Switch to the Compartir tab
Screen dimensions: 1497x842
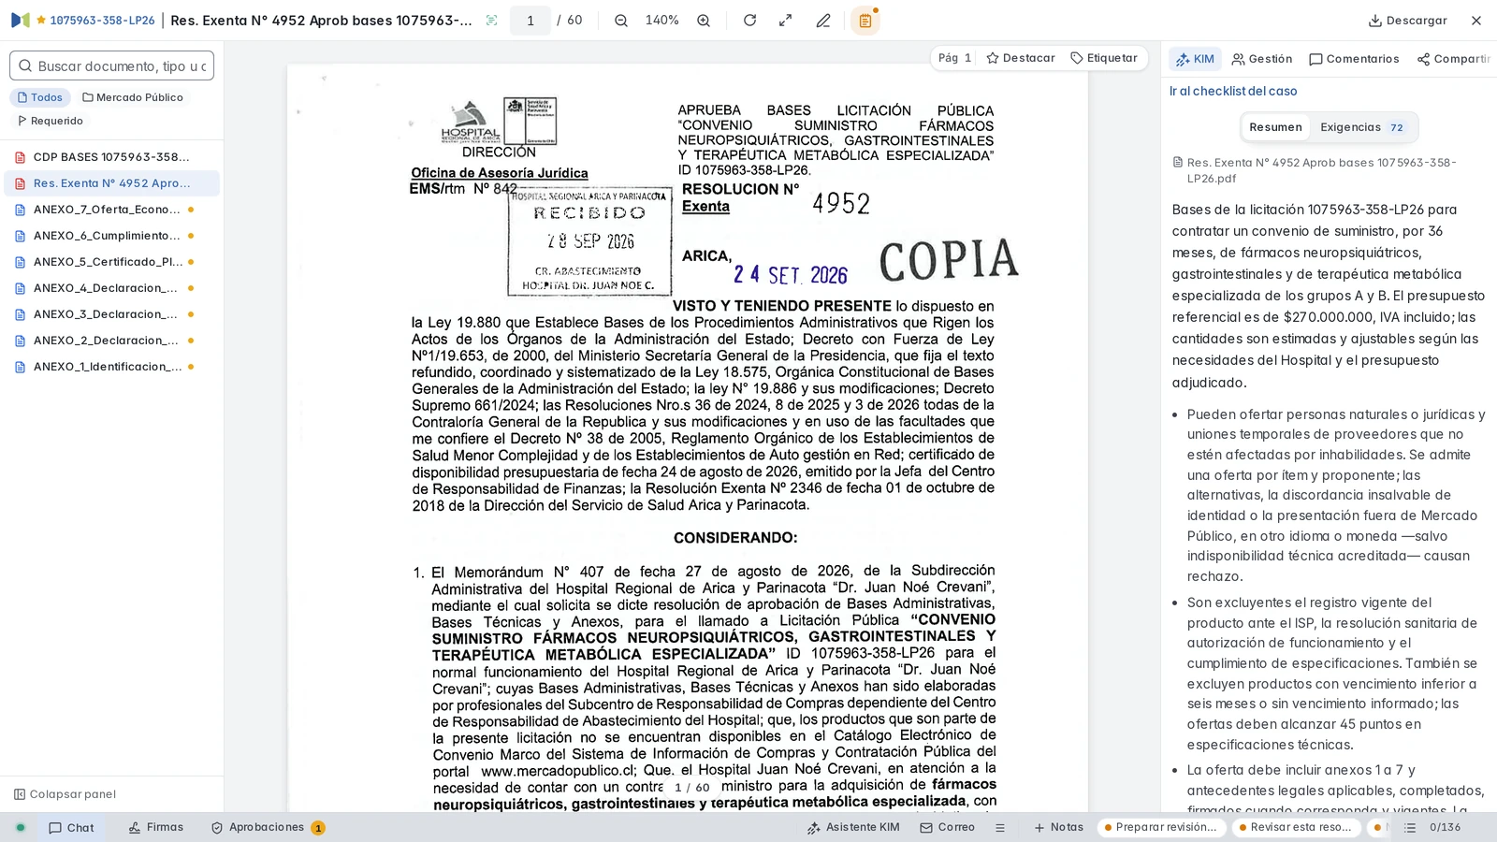click(x=1453, y=59)
